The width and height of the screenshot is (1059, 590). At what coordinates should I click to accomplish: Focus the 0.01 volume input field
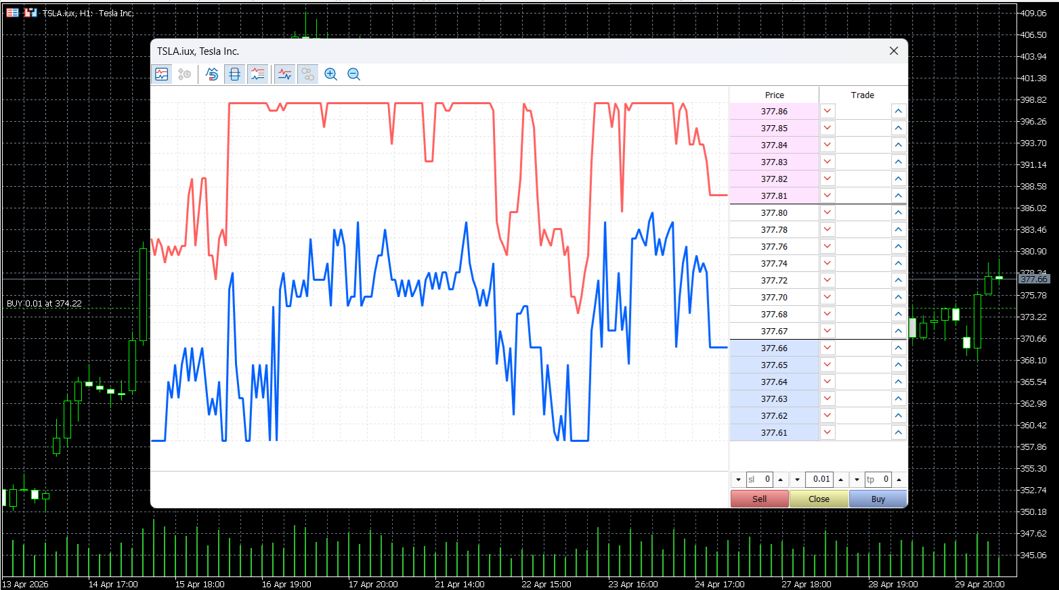click(819, 480)
